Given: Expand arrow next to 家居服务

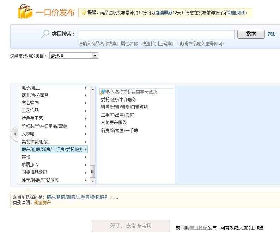Looking at the screenshot, I should (86, 165).
